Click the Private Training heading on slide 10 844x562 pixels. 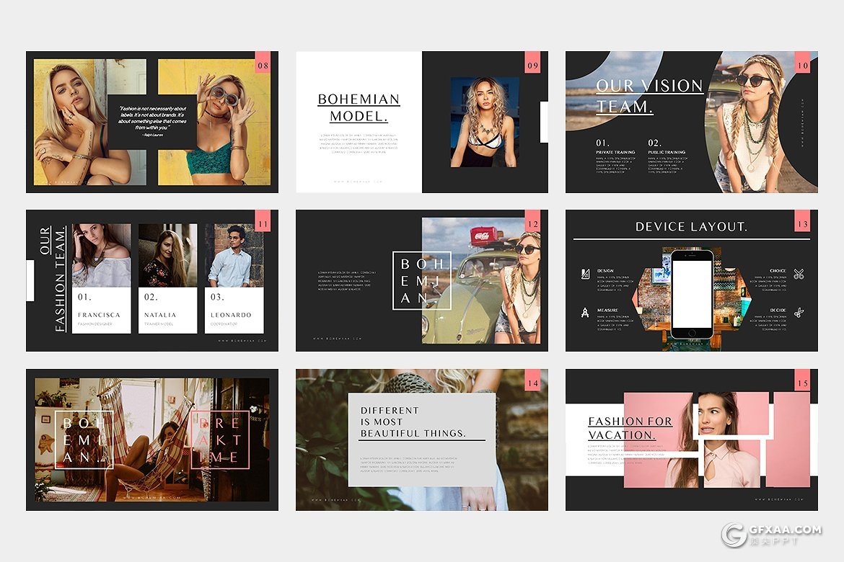coord(615,153)
